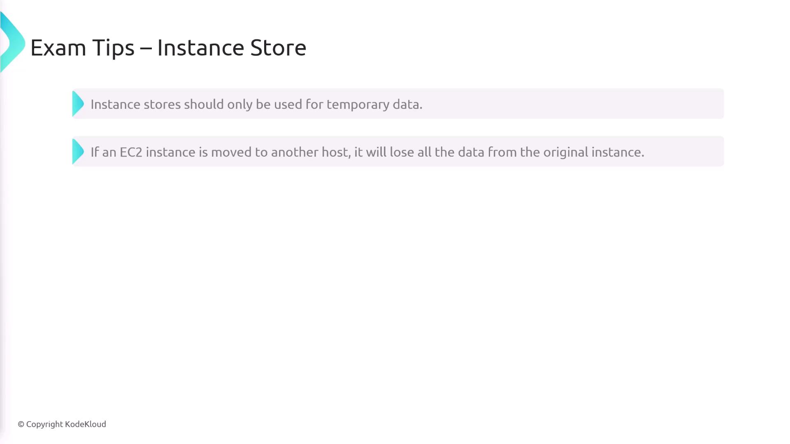Click the word 'Tips' in the title
The height and width of the screenshot is (444, 790).
113,48
